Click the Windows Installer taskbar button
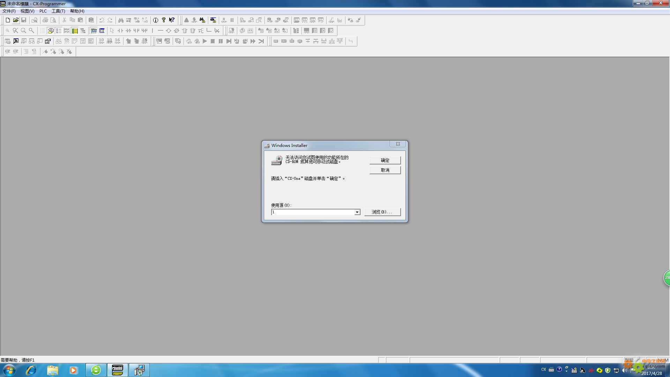Screen dimensions: 670x377 point(139,370)
